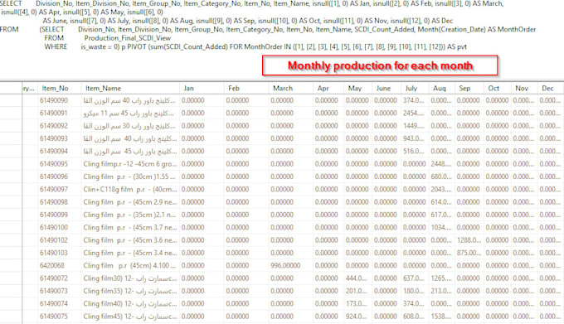Screen dimensions: 564x324
Task: Click Item_Name 'Cling film p.r - (45cm 3.4 ne...'
Action: point(130,253)
